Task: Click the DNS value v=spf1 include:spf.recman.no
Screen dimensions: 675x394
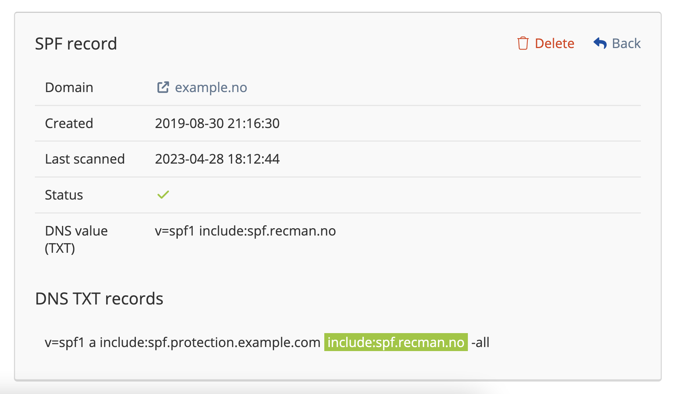Action: click(x=245, y=231)
